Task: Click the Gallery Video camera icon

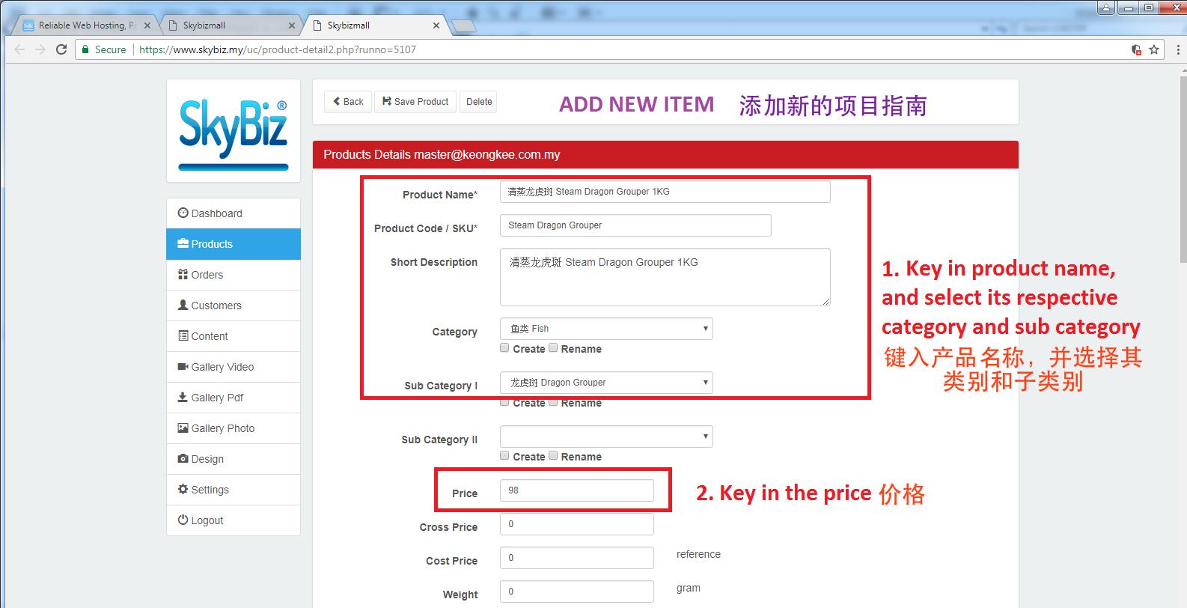Action: tap(183, 366)
